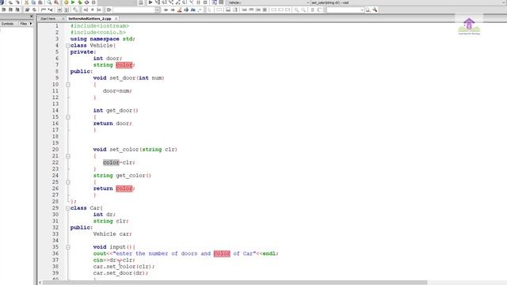Toggle the match case Aa search option
This screenshot has height=285, width=507.
(193, 9)
